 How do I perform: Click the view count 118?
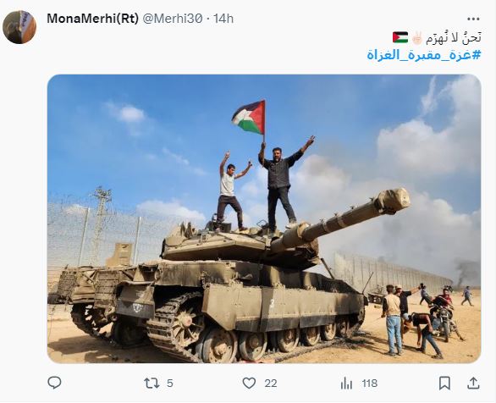pos(370,384)
